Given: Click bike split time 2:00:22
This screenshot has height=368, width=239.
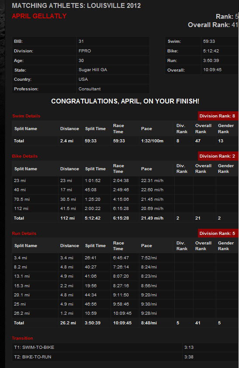Looking at the screenshot, I should [93, 208].
